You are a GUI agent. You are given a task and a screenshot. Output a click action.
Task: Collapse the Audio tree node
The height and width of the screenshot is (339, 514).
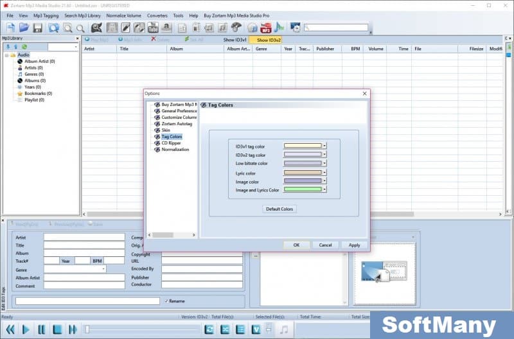coord(6,55)
